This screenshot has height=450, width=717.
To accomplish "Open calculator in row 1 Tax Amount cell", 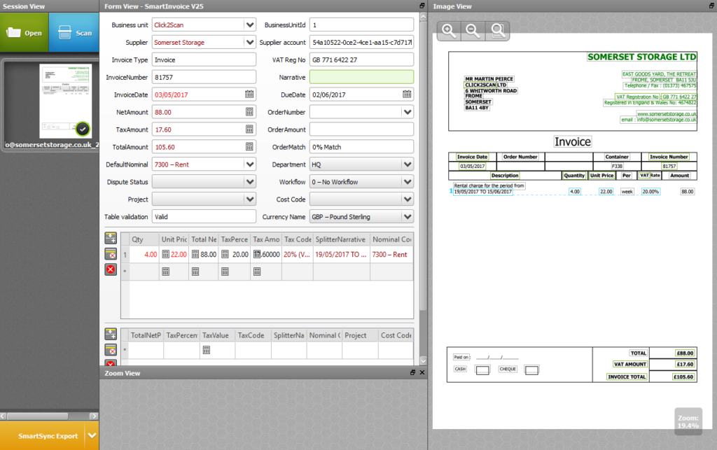I will point(257,255).
